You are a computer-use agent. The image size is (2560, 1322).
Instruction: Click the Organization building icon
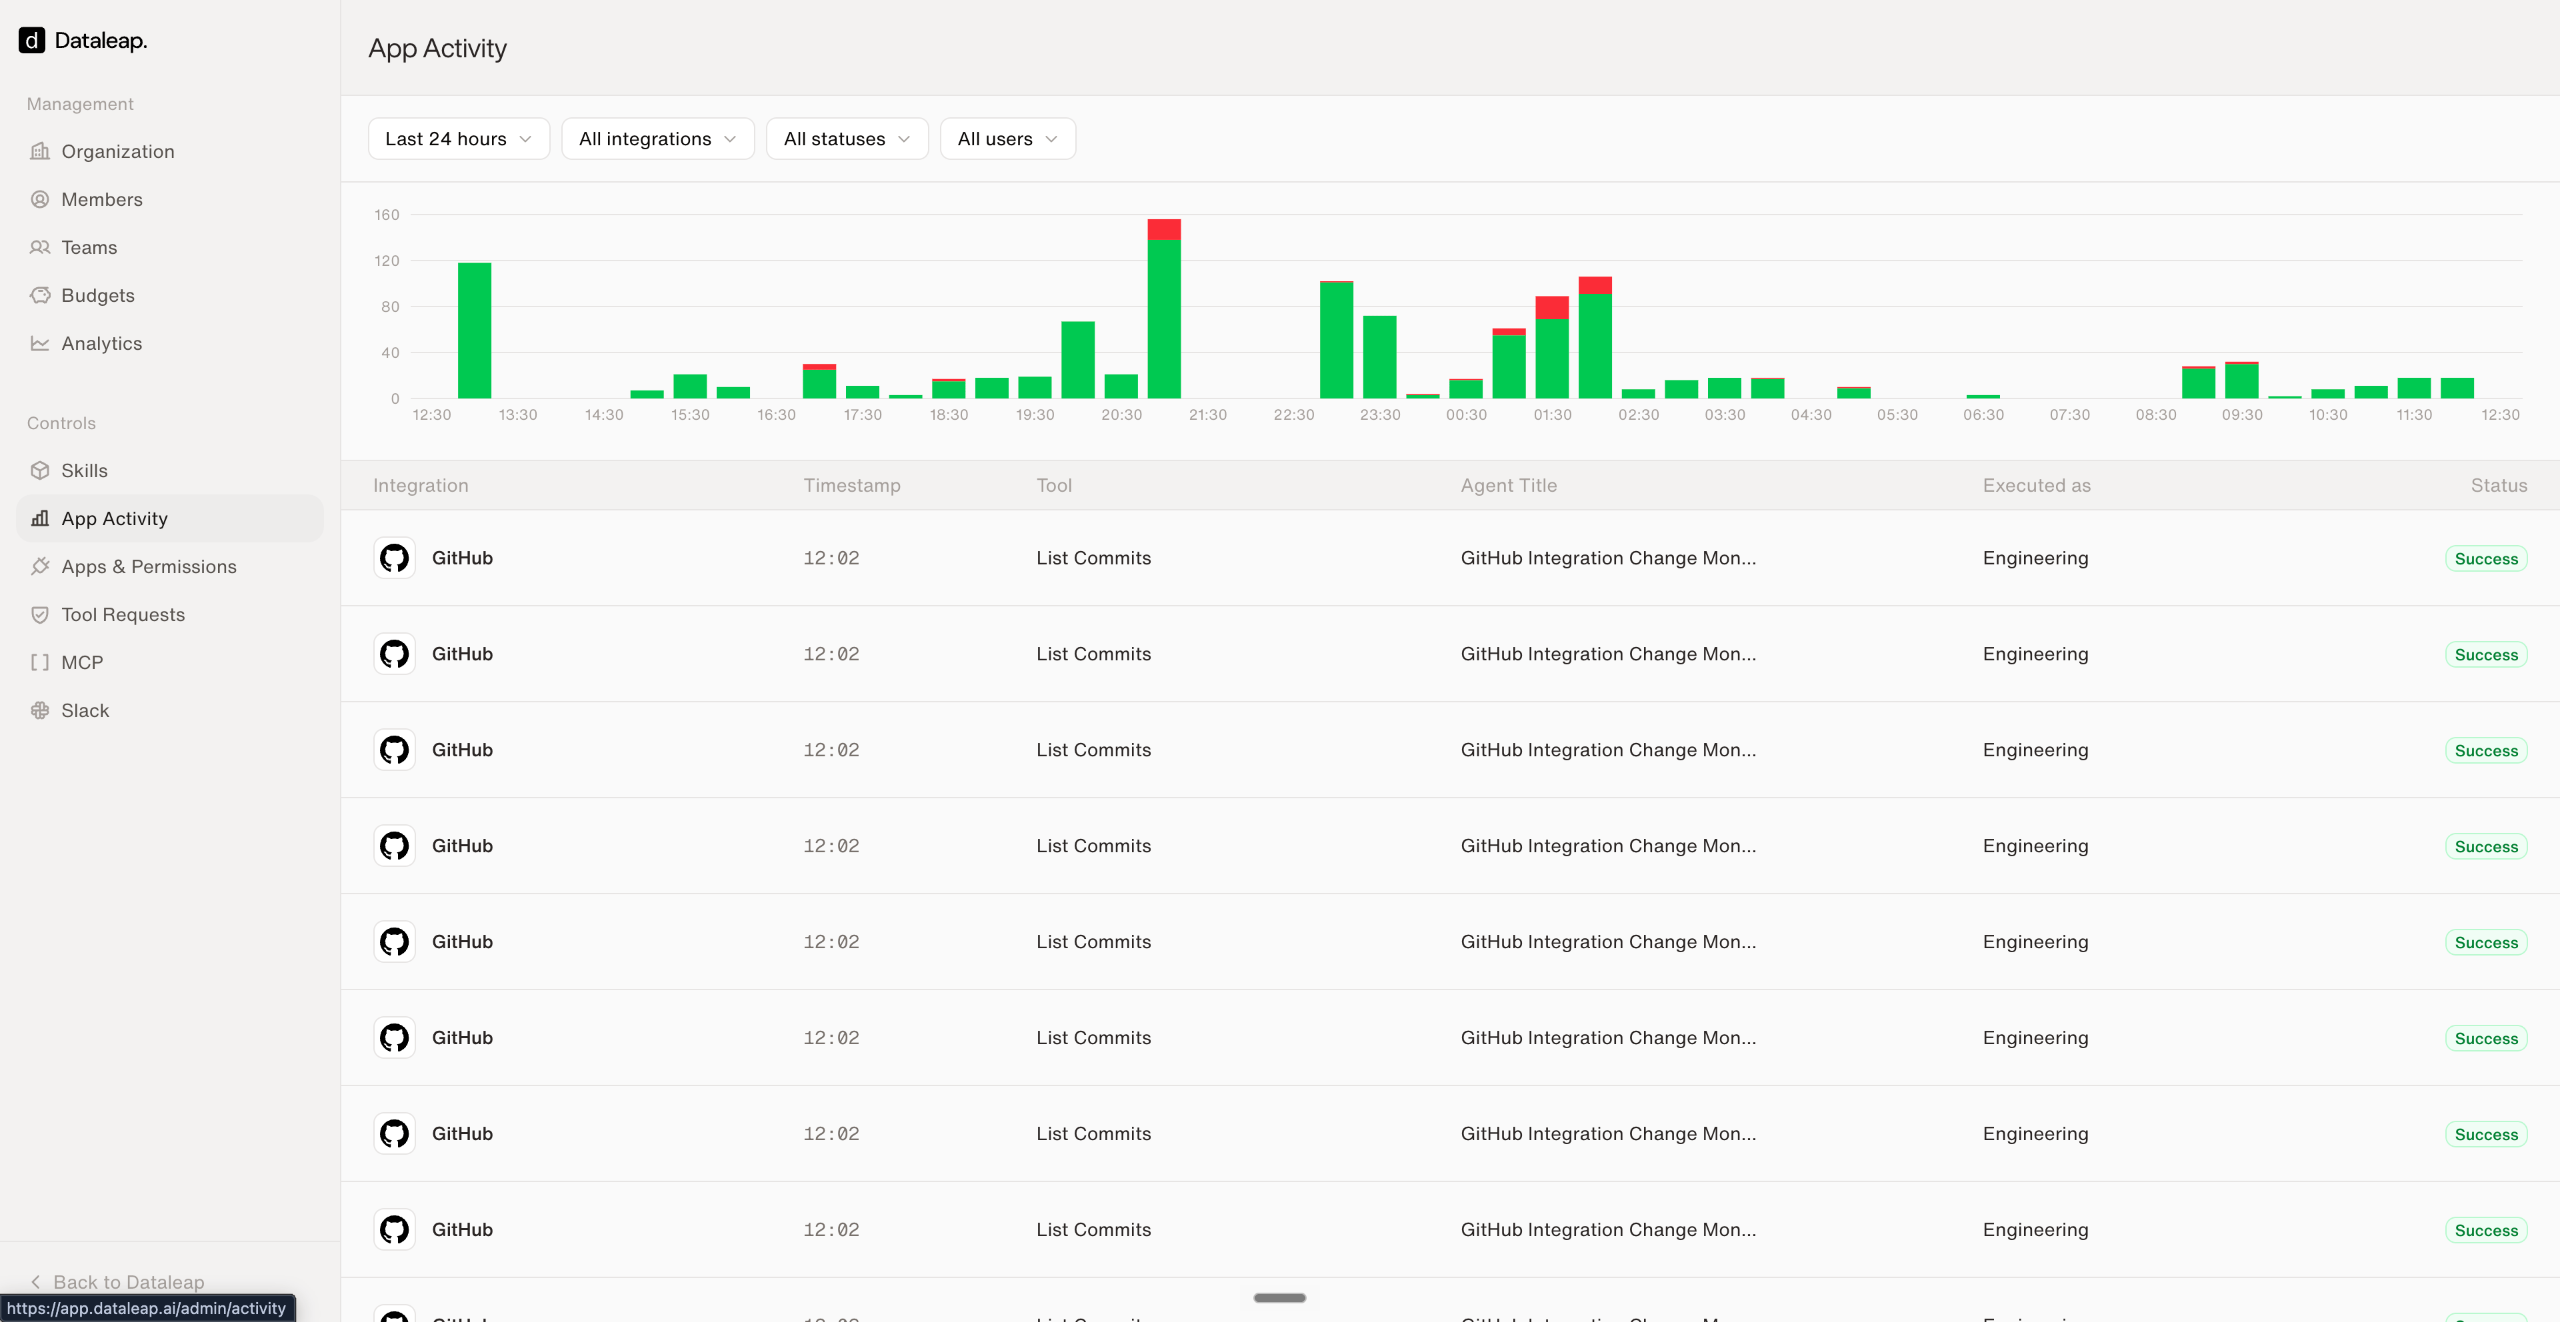point(40,151)
